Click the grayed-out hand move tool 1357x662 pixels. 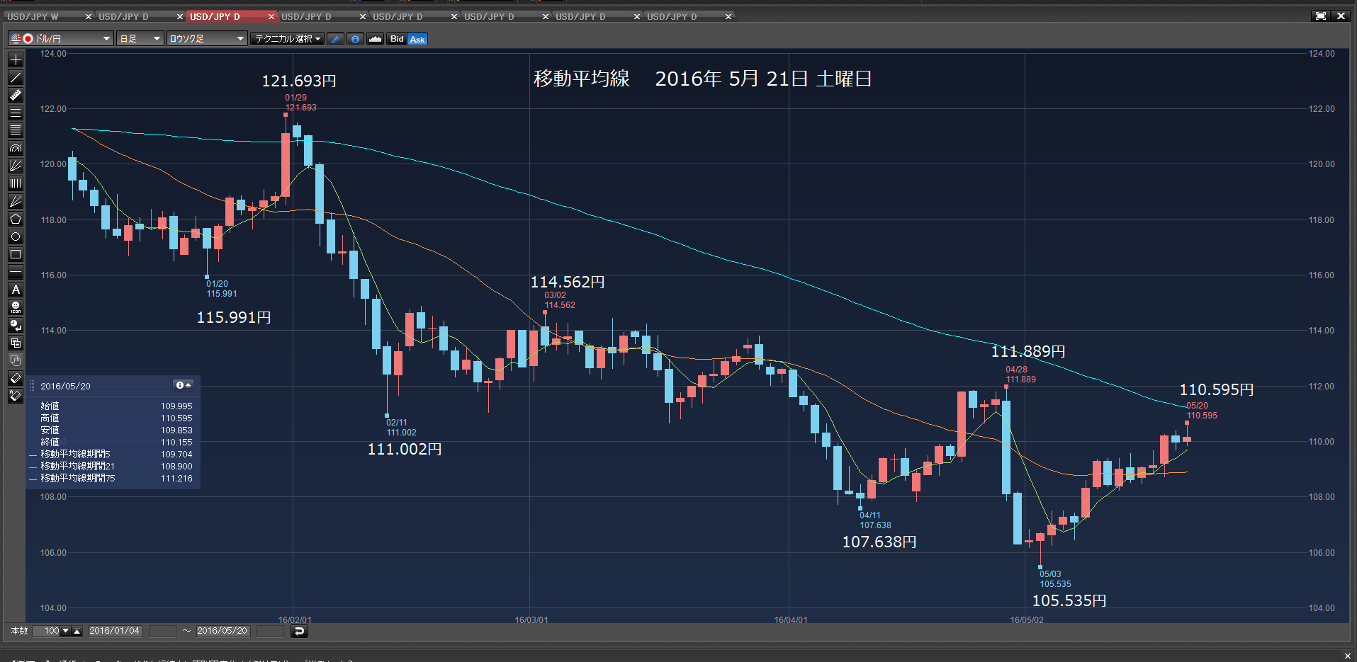(x=16, y=360)
